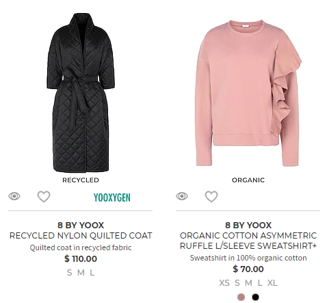Select black color swatch for sweatshirt
This screenshot has width=327, height=303.
(x=255, y=297)
